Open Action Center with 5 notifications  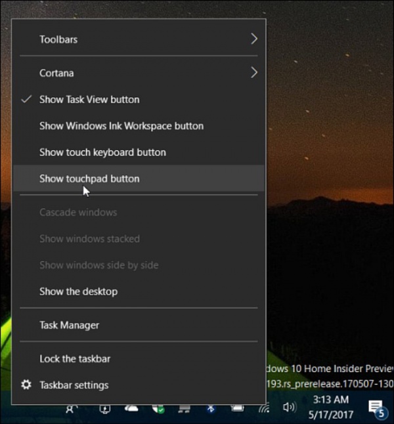tap(377, 408)
